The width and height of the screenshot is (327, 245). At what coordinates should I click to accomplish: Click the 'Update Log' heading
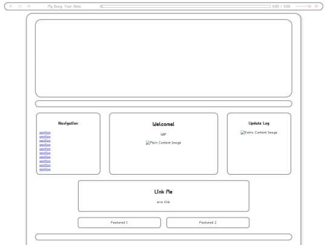click(259, 123)
